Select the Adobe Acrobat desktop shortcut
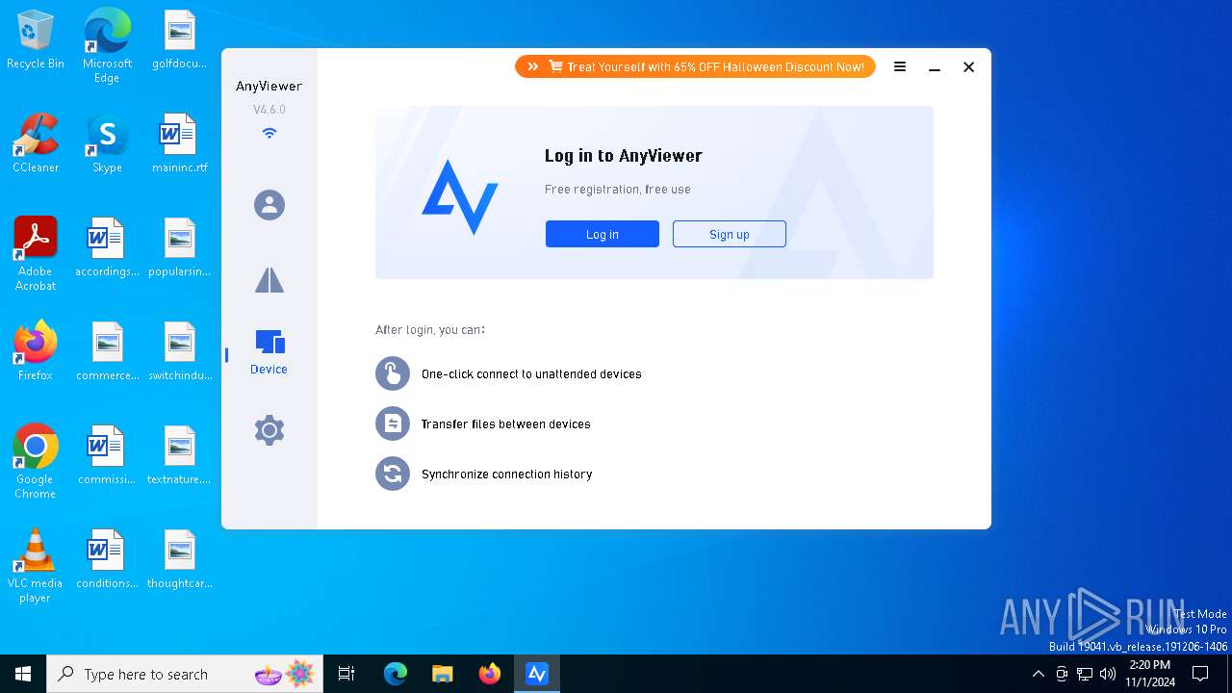The width and height of the screenshot is (1232, 693). pos(36,254)
